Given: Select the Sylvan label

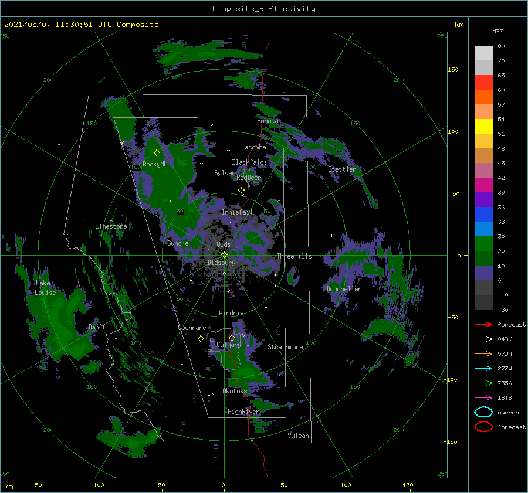Looking at the screenshot, I should pyautogui.click(x=225, y=173).
